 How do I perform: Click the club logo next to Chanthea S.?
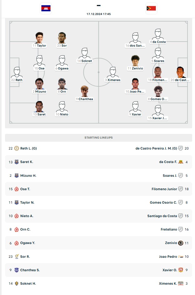(x=17, y=270)
